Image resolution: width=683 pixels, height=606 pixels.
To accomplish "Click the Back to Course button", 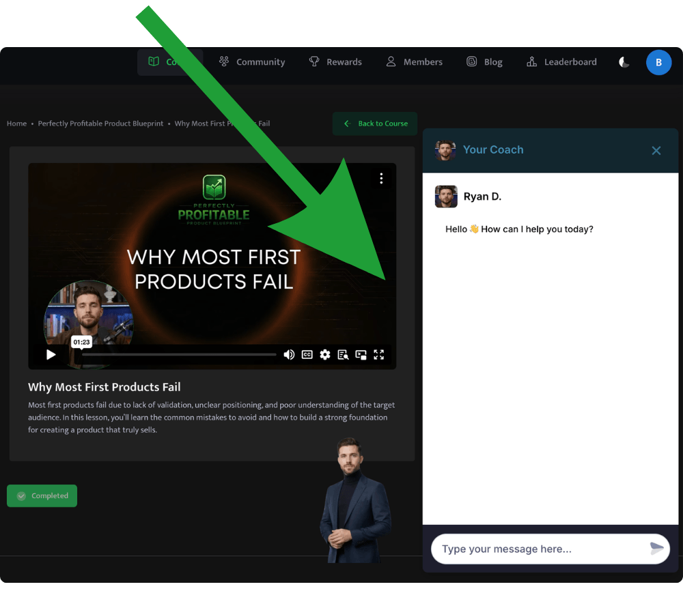I will click(x=375, y=124).
